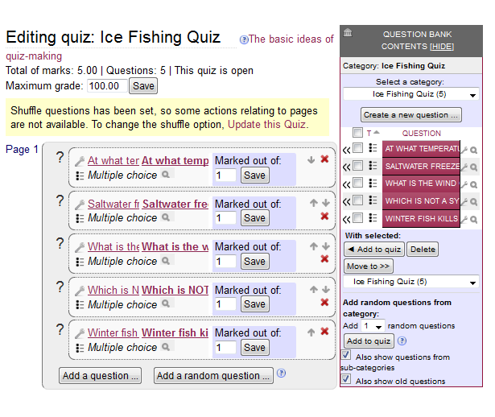This screenshot has height=417, width=495.
Task: Hide the question bank contents
Action: click(442, 47)
